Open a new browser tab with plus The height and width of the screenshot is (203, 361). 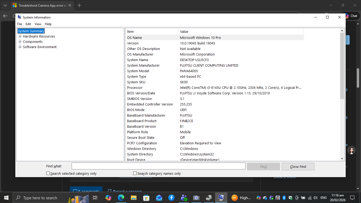(x=79, y=5)
